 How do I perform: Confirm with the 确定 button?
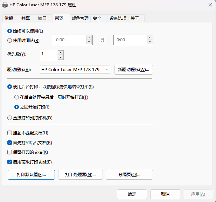pos(132,194)
